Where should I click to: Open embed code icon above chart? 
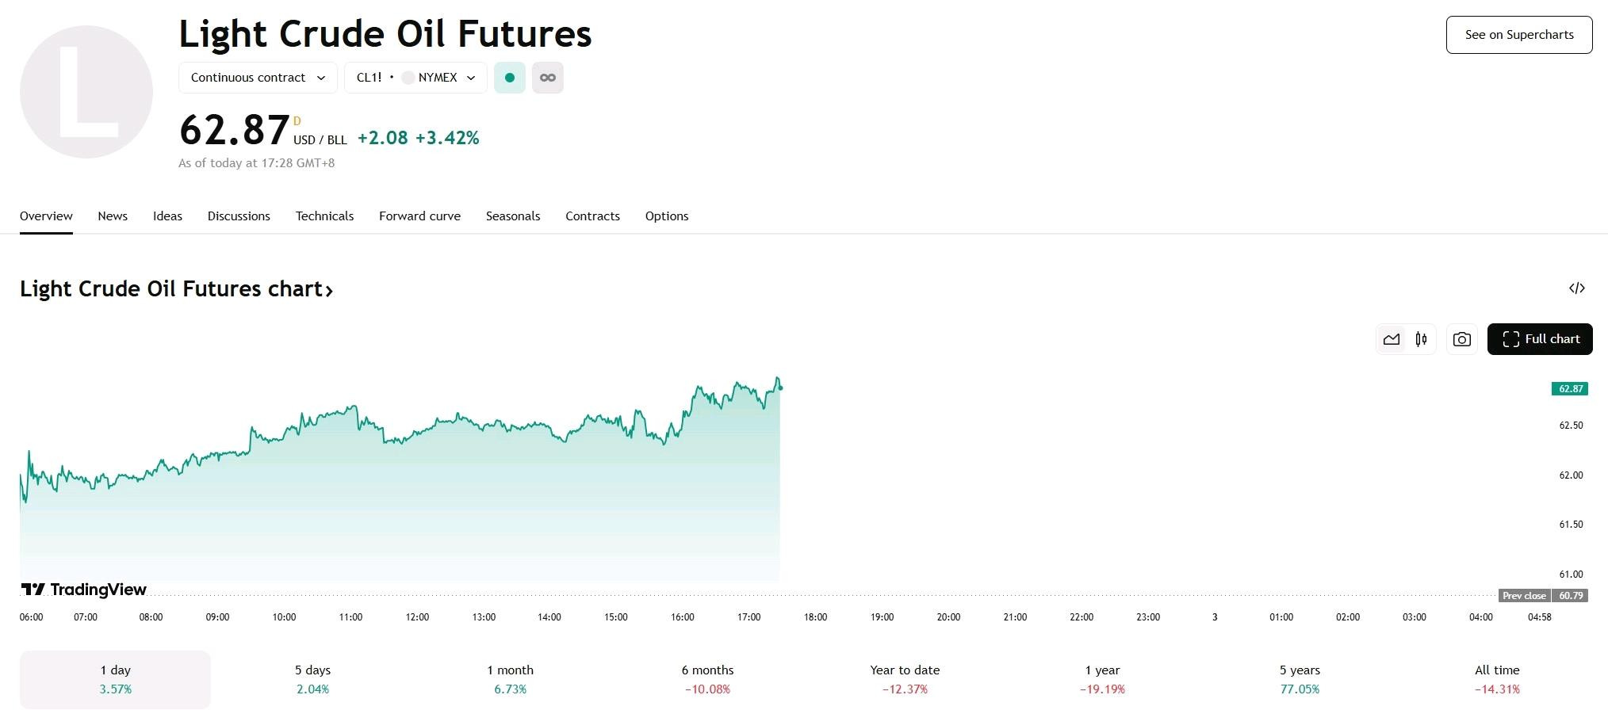(1577, 288)
